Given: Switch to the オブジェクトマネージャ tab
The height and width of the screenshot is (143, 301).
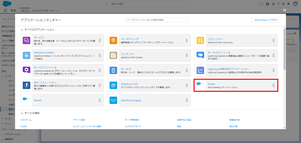Looking at the screenshot, I should tap(43, 11).
